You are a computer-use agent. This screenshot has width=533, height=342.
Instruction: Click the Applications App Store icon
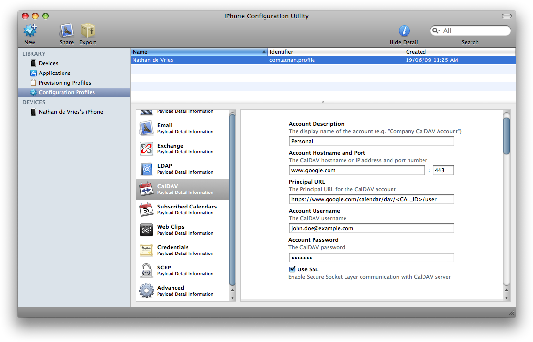pos(33,73)
